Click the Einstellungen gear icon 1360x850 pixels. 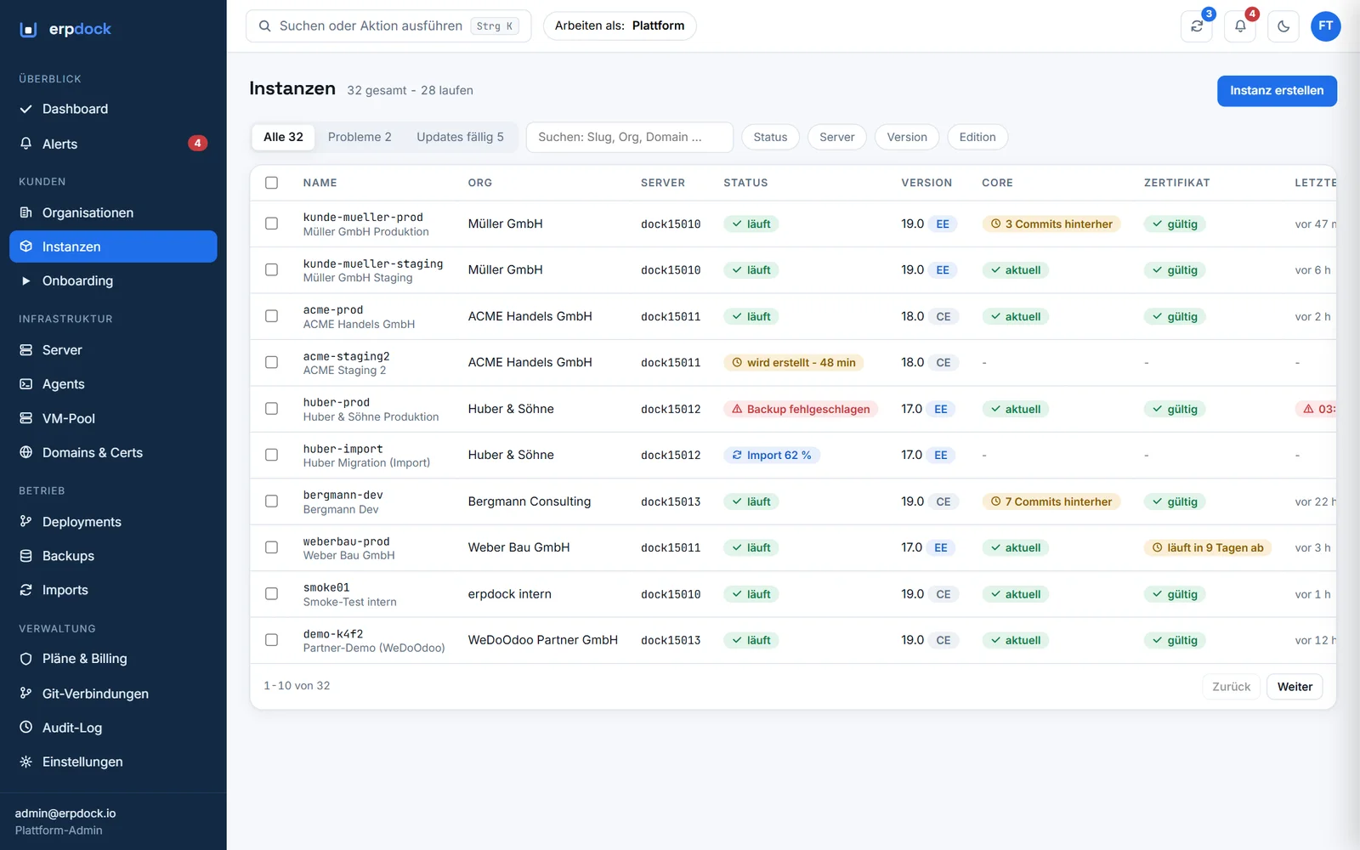[x=26, y=762]
